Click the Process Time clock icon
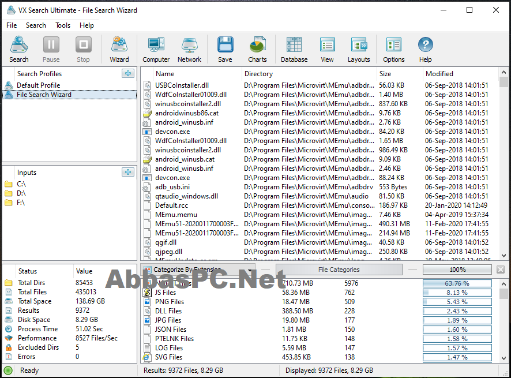Viewport: 511px width, 378px height. tap(9, 329)
